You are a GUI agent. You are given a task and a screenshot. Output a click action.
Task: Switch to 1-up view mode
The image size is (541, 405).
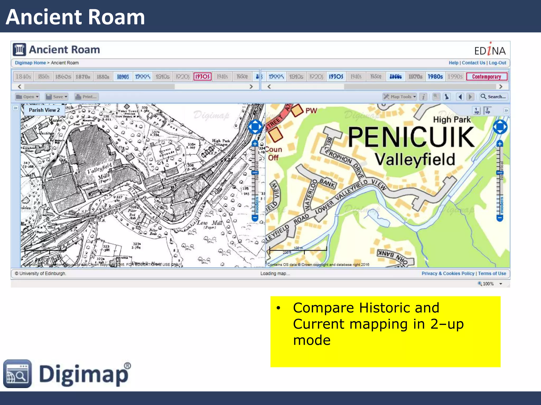(477, 110)
